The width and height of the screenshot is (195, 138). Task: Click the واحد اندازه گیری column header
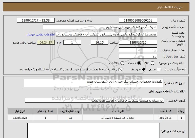tap(70, 111)
